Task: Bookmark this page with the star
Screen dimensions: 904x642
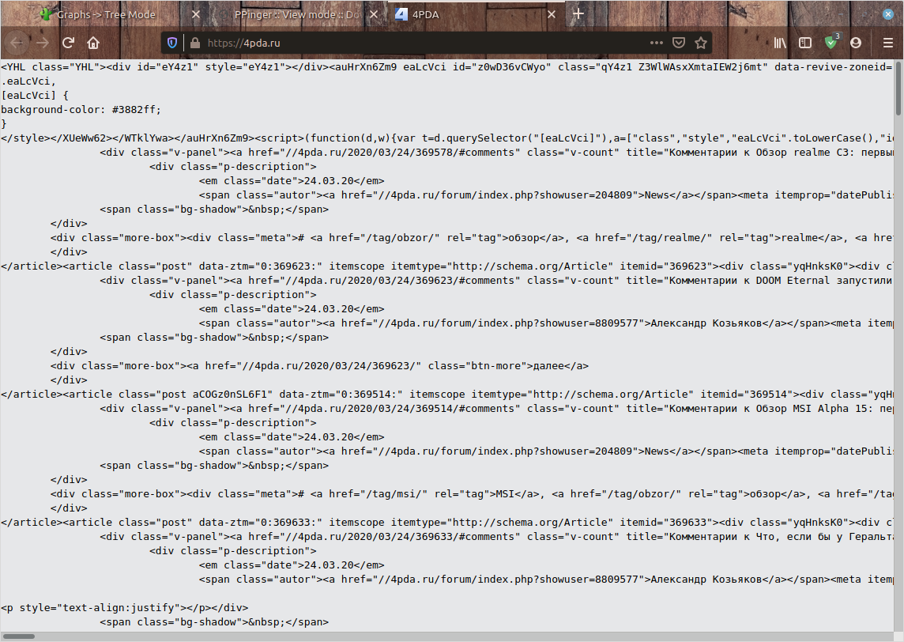Action: click(x=700, y=43)
